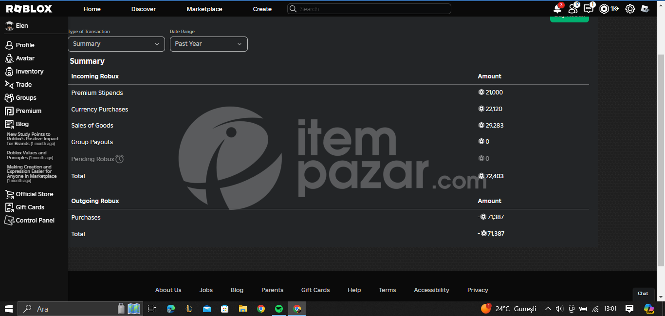Open the Terms footer link

point(388,290)
